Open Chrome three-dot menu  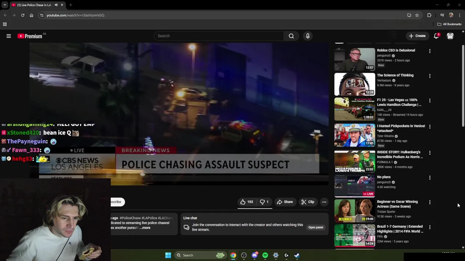[460, 15]
